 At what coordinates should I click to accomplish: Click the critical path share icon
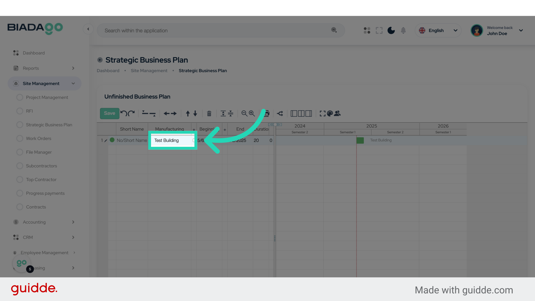(x=280, y=113)
